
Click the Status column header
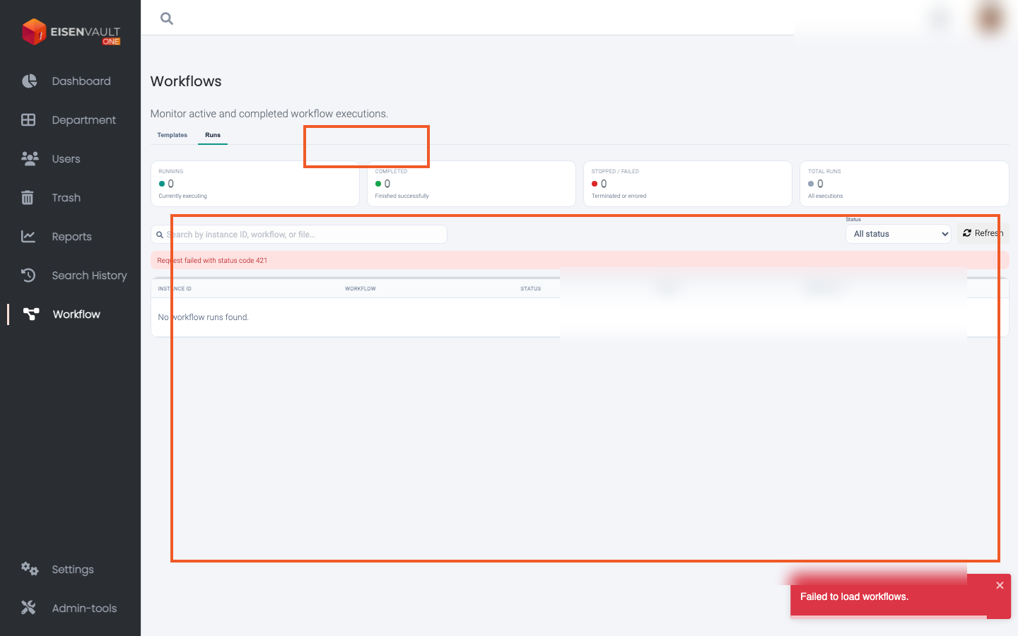531,288
